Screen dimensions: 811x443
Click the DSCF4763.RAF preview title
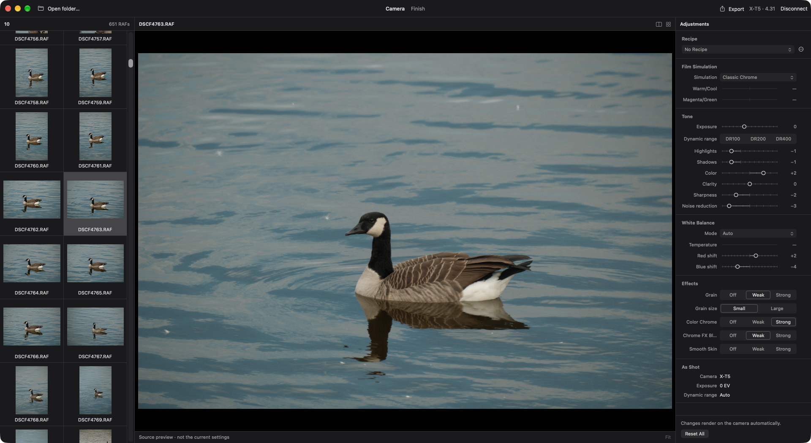pyautogui.click(x=156, y=24)
